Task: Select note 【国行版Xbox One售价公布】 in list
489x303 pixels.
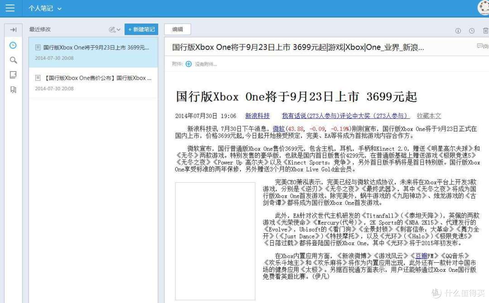Action: click(93, 83)
